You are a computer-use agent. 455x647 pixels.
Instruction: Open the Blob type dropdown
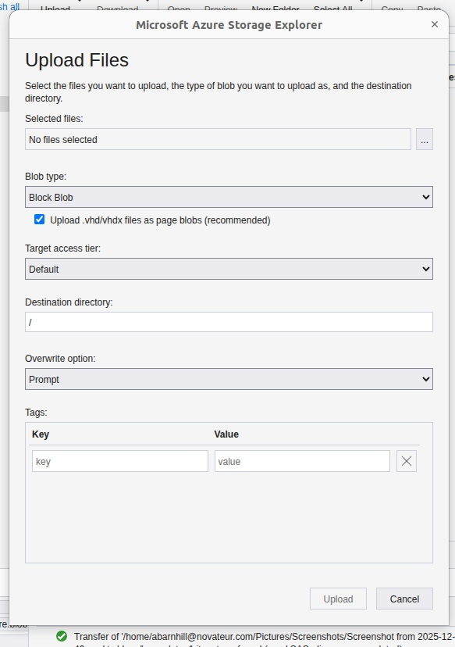coord(229,197)
